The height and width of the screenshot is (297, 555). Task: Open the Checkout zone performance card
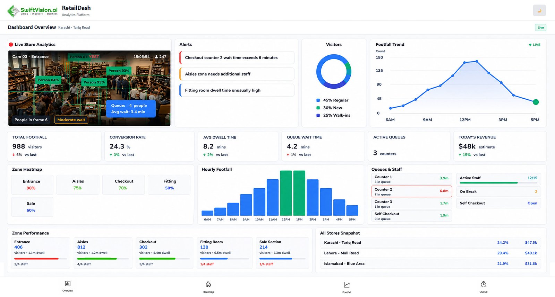(x=164, y=253)
